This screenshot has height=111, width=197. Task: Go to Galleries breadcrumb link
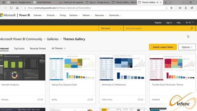(x=53, y=39)
